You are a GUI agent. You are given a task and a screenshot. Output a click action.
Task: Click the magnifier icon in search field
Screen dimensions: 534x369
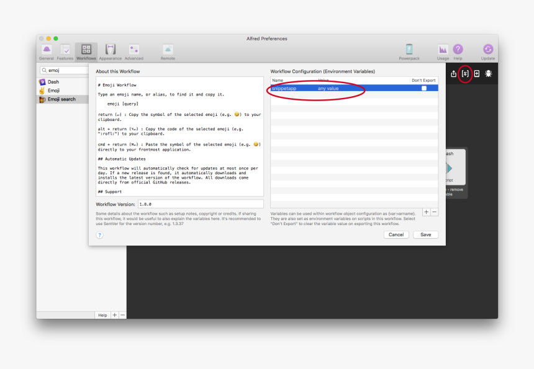(x=44, y=71)
